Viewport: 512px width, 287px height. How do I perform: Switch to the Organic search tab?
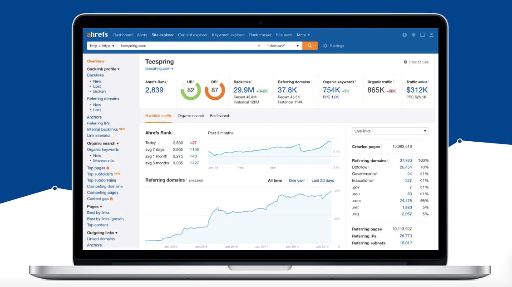pos(191,116)
